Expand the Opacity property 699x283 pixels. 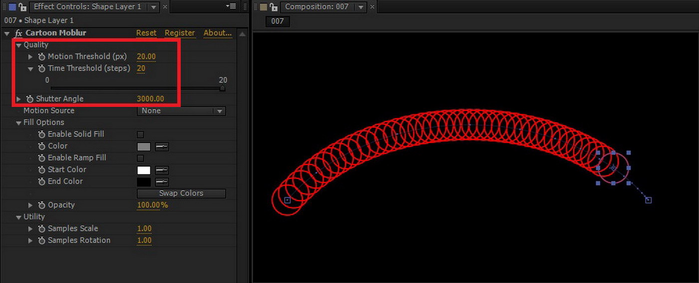tap(30, 205)
